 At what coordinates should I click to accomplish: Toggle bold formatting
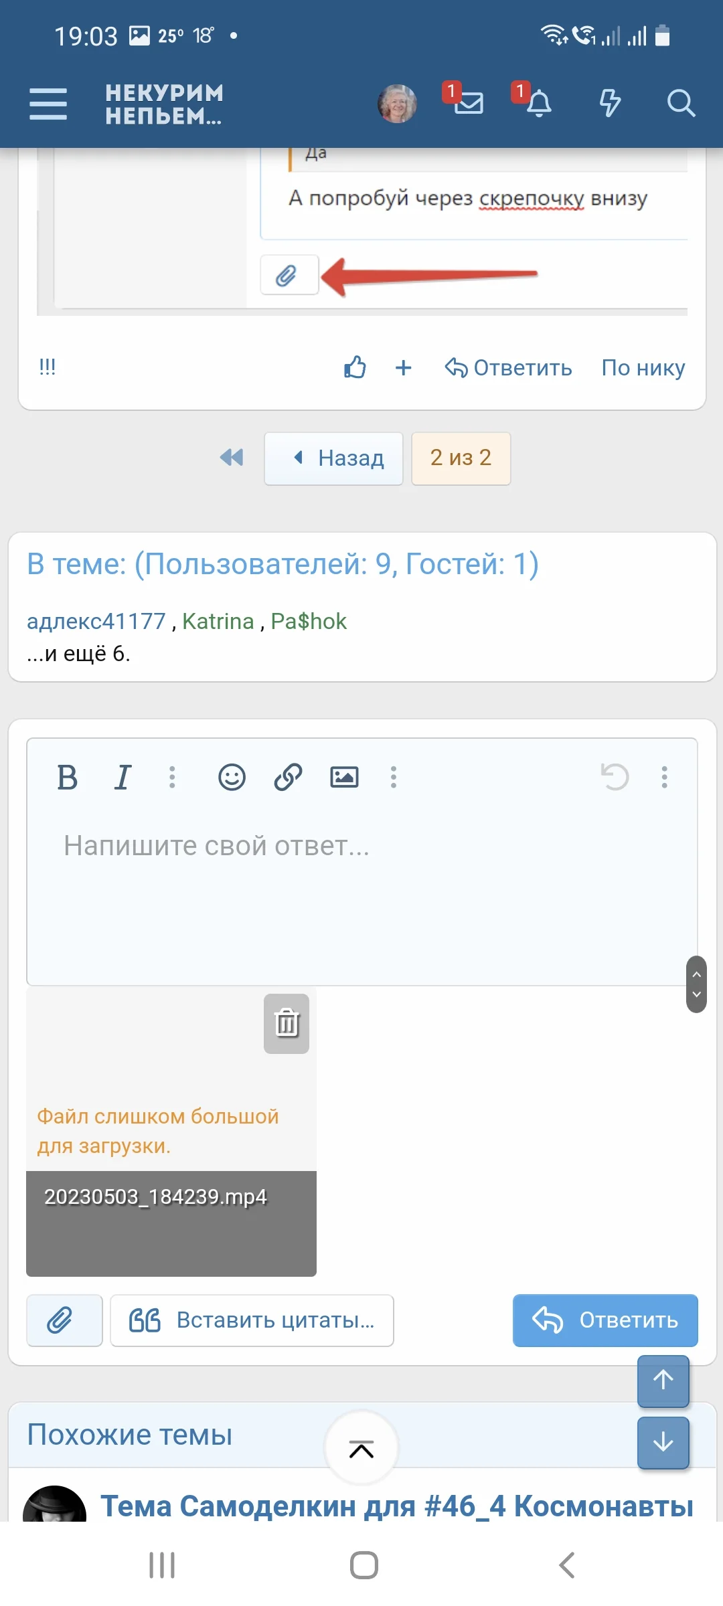pos(67,778)
